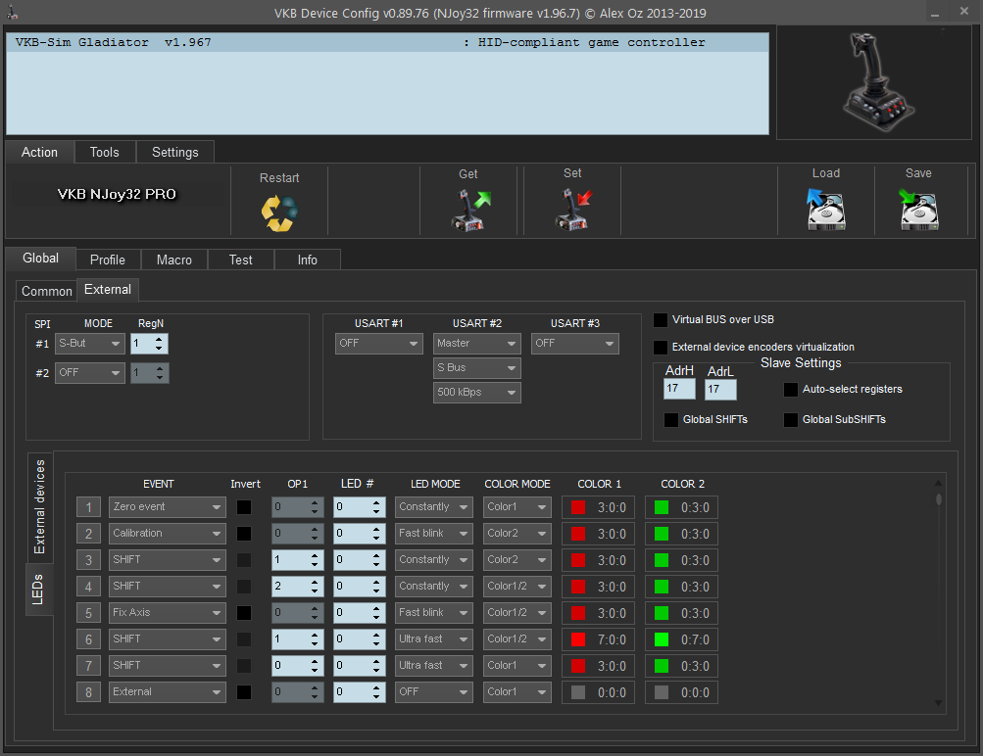This screenshot has height=756, width=983.
Task: Open the SPI #1 S-But mode dropdown
Action: (89, 344)
